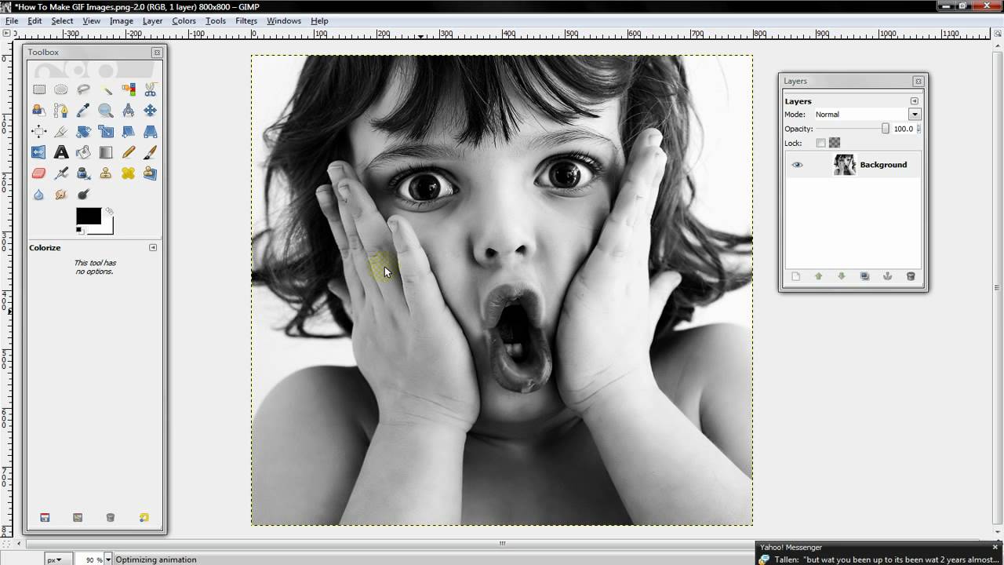Select the Dodge/Burn tool
Image resolution: width=1004 pixels, height=565 pixels.
[83, 195]
